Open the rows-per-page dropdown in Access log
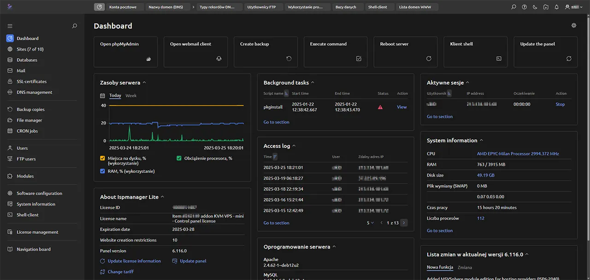Image resolution: width=590 pixels, height=280 pixels. click(x=370, y=223)
